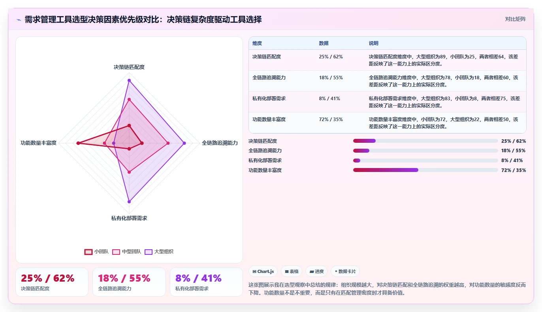Select the 私有化部署需求 table row name

[269, 99]
